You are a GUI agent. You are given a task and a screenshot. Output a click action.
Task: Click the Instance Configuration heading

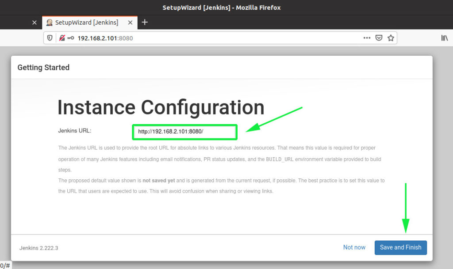click(161, 107)
